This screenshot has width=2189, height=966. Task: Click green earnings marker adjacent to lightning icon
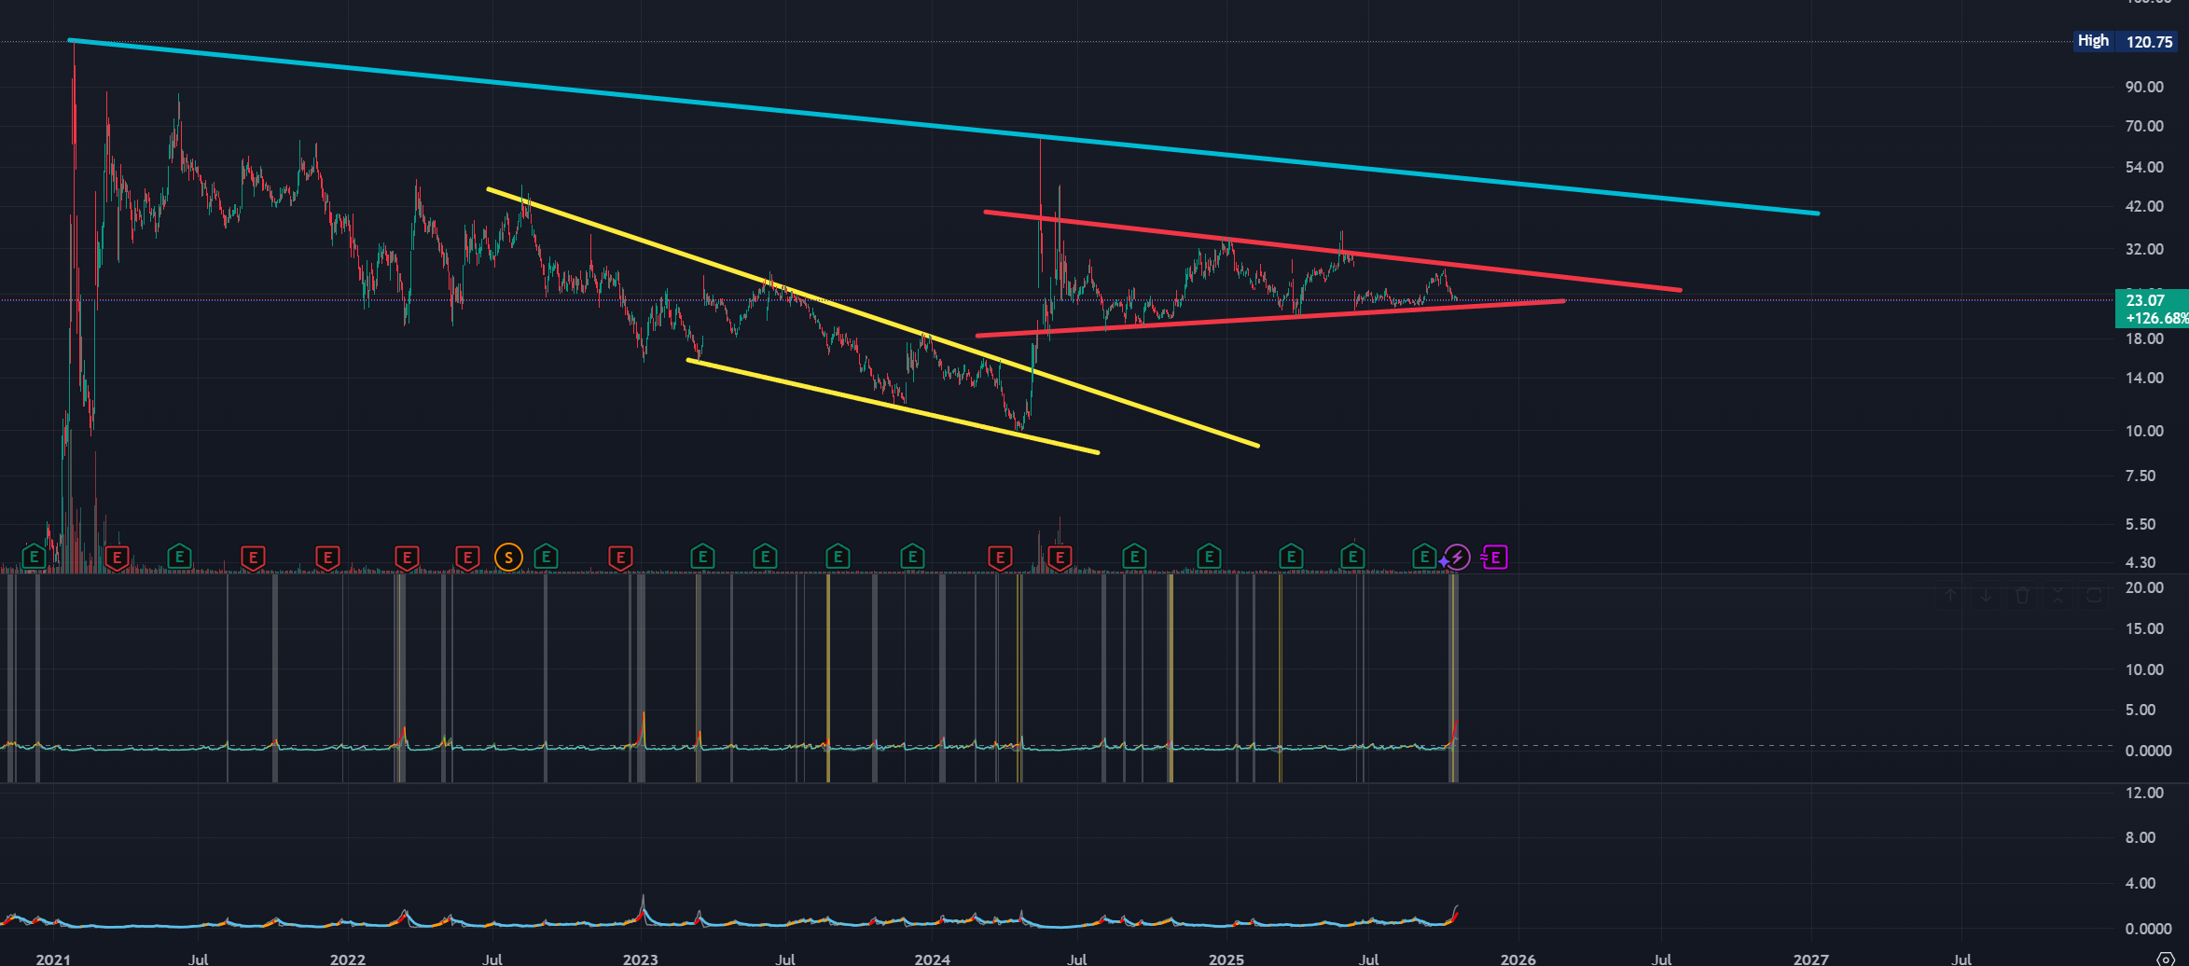point(1423,558)
